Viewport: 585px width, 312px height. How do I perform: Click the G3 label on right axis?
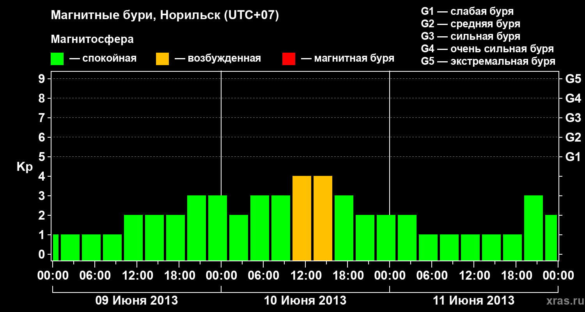tap(573, 118)
